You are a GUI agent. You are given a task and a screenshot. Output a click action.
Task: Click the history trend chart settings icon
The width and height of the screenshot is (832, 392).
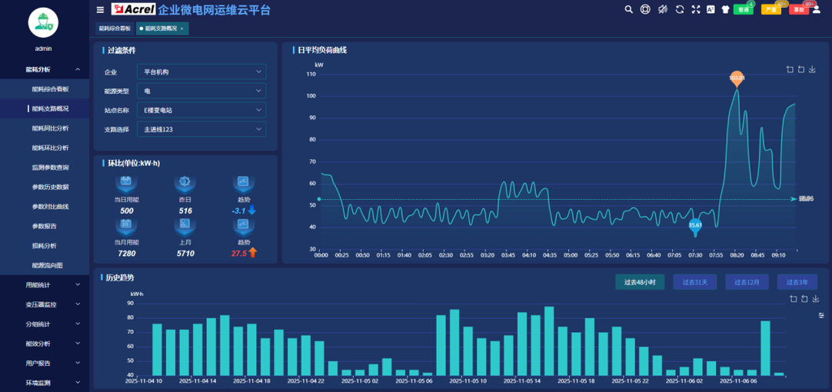[x=820, y=315]
